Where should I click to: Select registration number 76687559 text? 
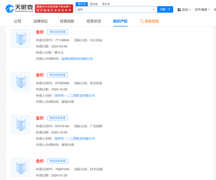(62, 169)
